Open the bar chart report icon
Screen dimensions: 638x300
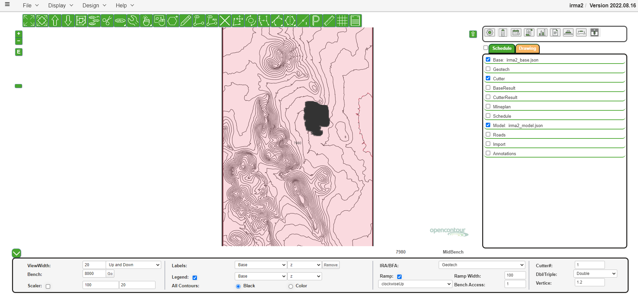tap(542, 32)
